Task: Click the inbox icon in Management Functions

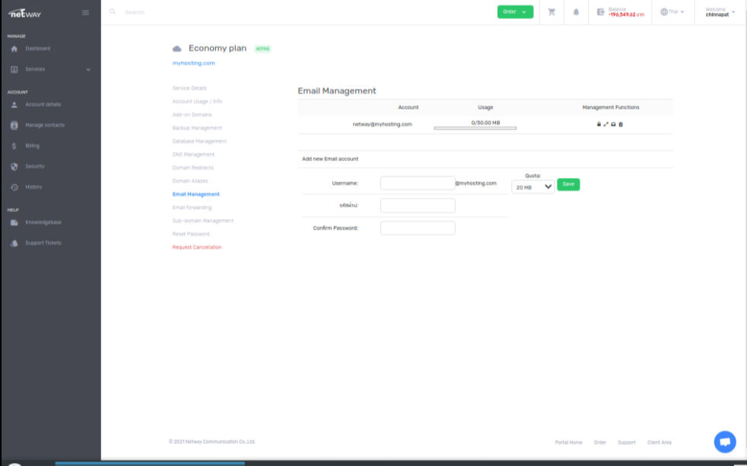Action: tap(613, 124)
